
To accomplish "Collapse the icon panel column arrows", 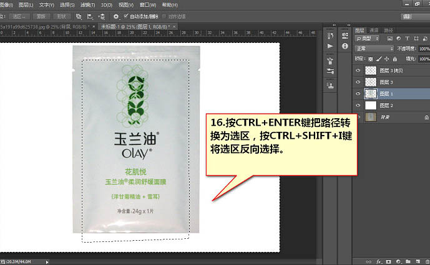I will [334, 25].
